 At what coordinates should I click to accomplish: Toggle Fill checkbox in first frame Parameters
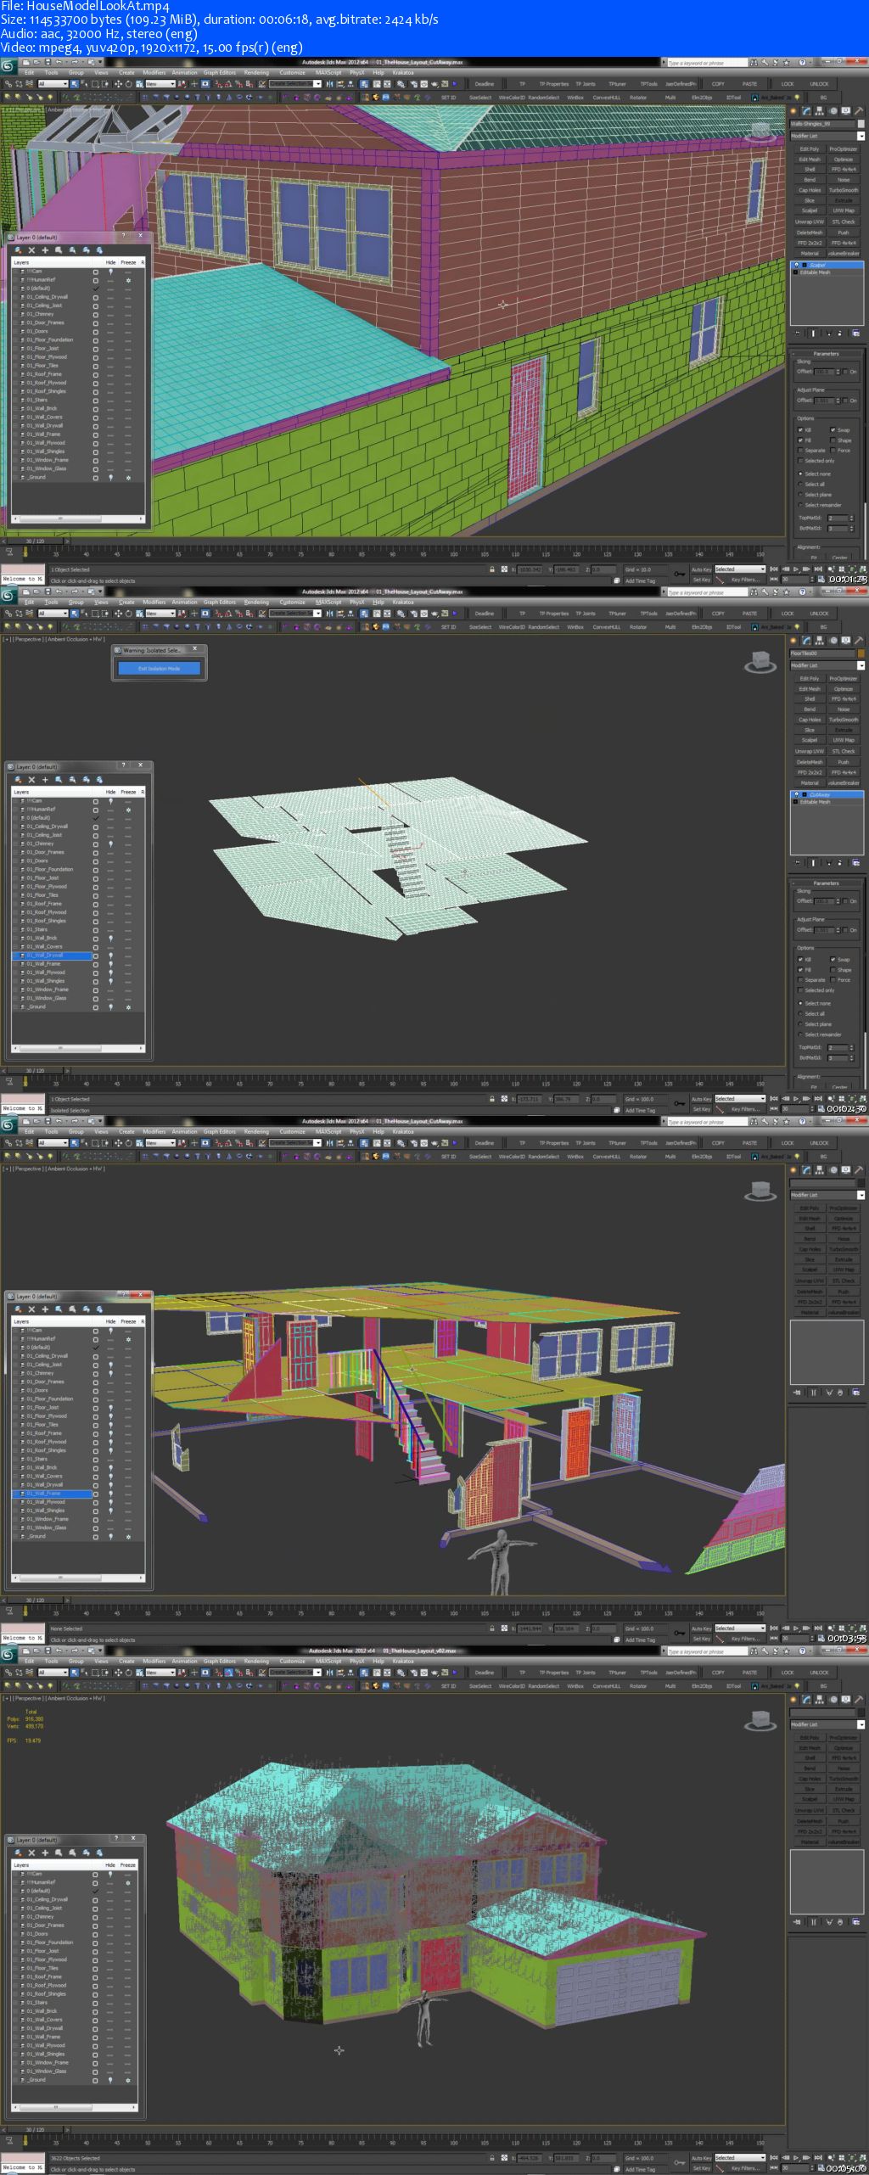pyautogui.click(x=800, y=440)
